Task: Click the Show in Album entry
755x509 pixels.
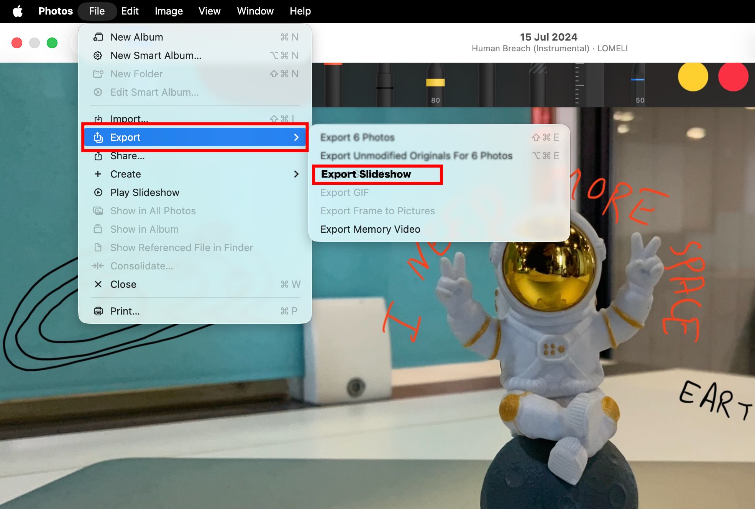Action: point(195,229)
